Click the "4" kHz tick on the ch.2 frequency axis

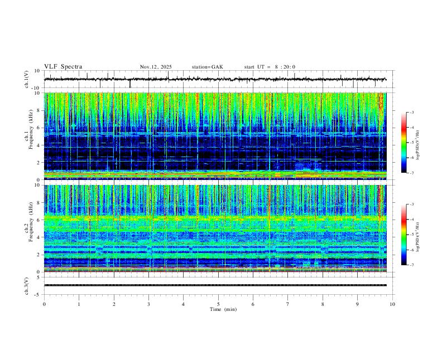pos(39,237)
